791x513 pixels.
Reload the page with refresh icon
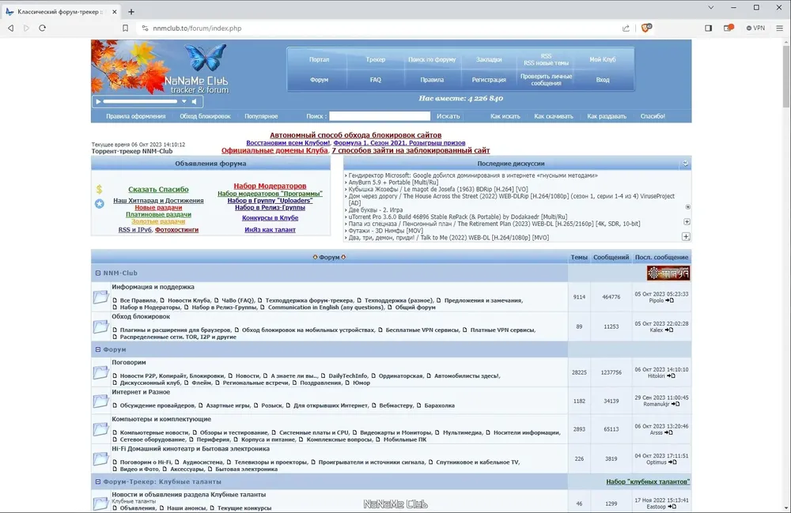pyautogui.click(x=43, y=28)
